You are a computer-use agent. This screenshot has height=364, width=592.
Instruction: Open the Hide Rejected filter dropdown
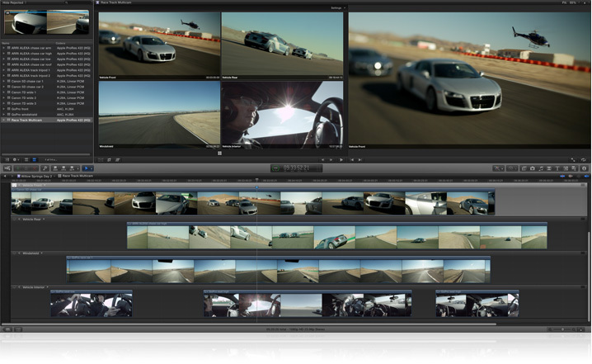14,2
